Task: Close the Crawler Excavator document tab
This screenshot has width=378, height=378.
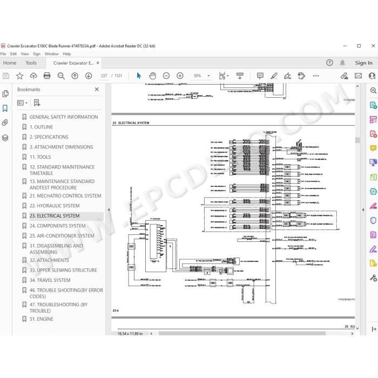Action: click(98, 63)
